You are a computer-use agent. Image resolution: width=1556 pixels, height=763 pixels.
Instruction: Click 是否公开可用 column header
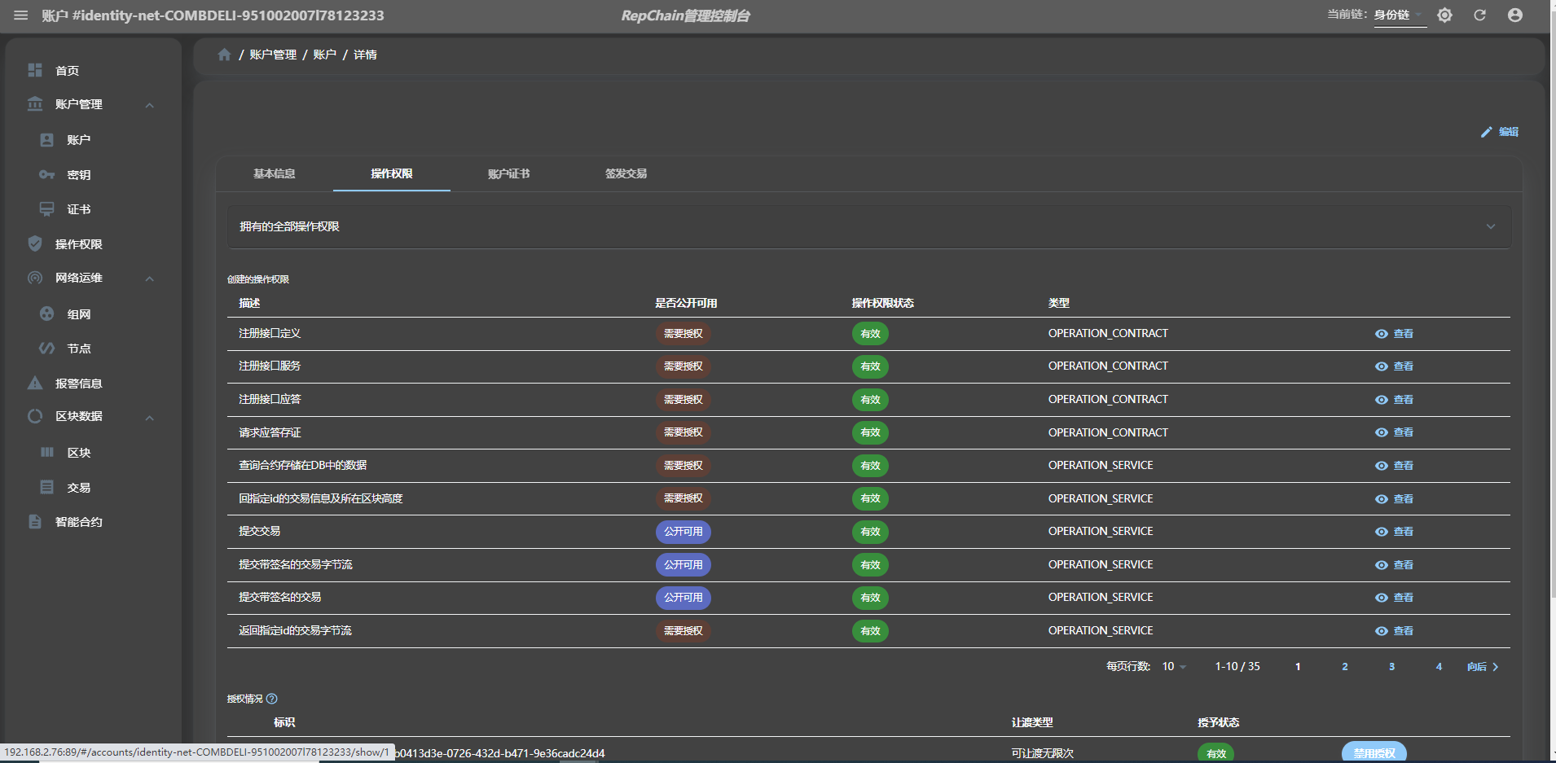click(x=686, y=303)
